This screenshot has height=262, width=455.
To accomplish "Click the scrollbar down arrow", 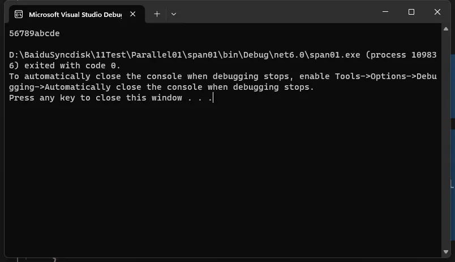I will pos(446,252).
